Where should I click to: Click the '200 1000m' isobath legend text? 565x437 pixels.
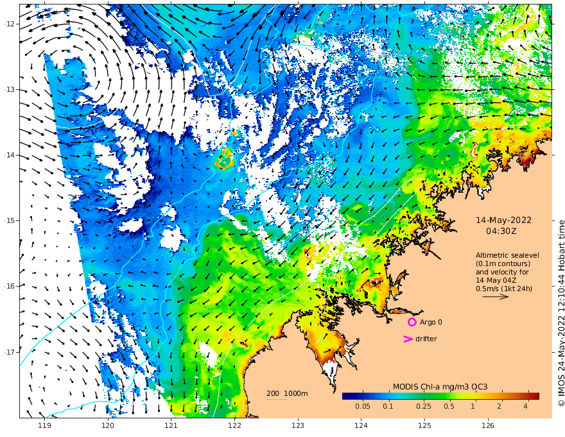287,393
